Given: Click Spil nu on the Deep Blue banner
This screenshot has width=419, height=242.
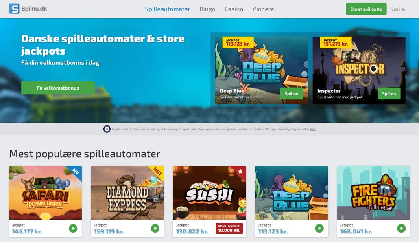Looking at the screenshot, I should (x=292, y=94).
